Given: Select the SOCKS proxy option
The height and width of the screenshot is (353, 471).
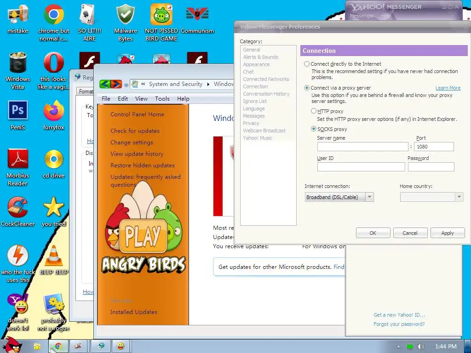Looking at the screenshot, I should click(x=314, y=129).
